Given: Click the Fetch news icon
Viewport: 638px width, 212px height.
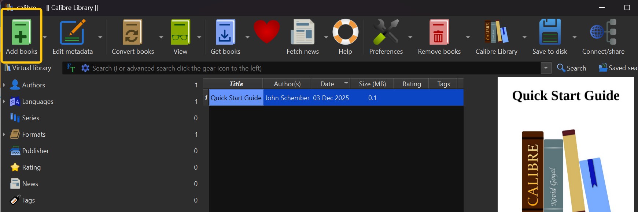Looking at the screenshot, I should 303,33.
